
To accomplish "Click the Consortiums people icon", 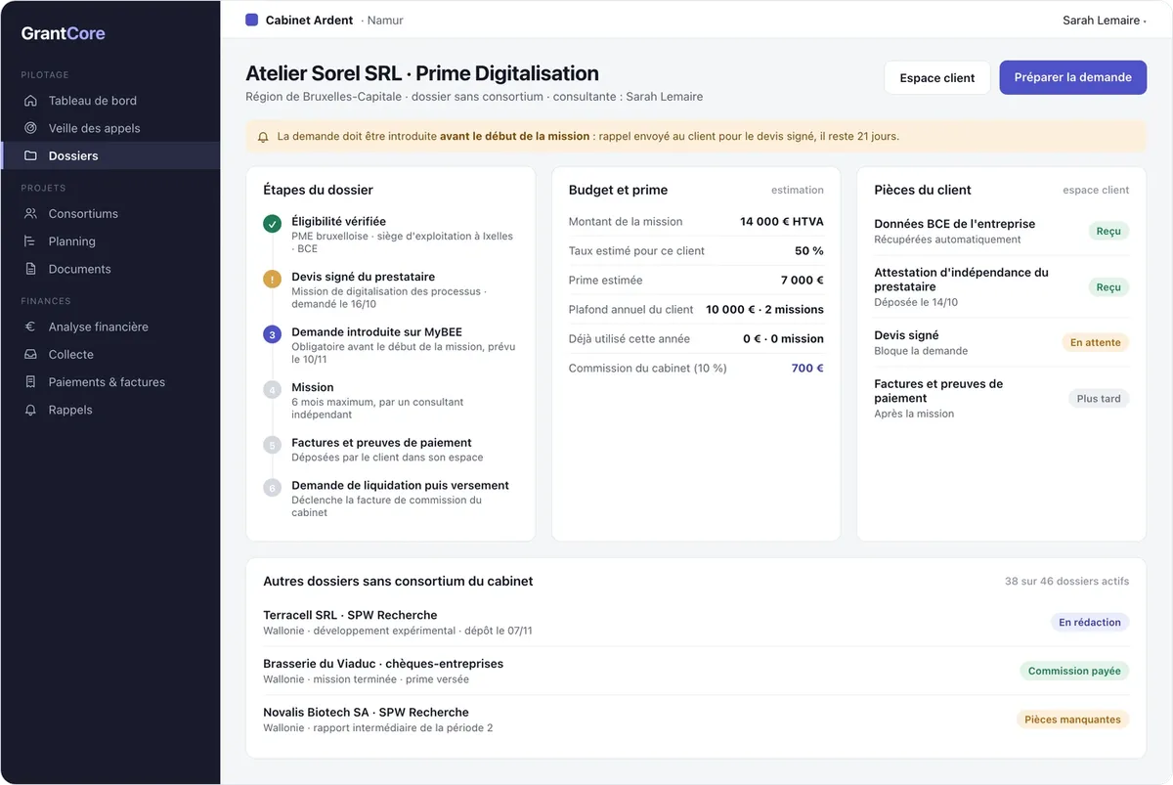I will tap(30, 214).
